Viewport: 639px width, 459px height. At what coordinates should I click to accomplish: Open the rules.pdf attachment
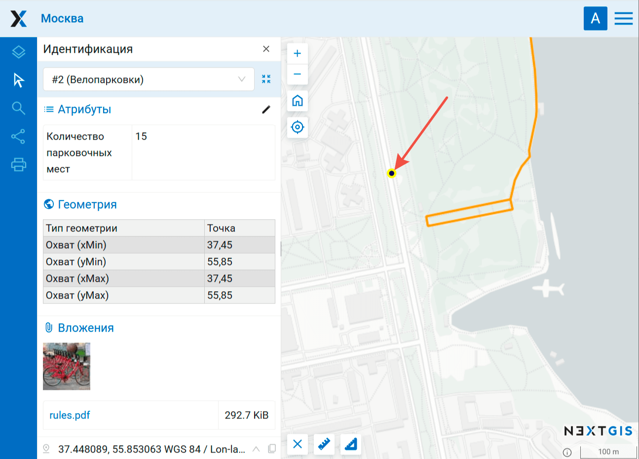[x=70, y=415]
